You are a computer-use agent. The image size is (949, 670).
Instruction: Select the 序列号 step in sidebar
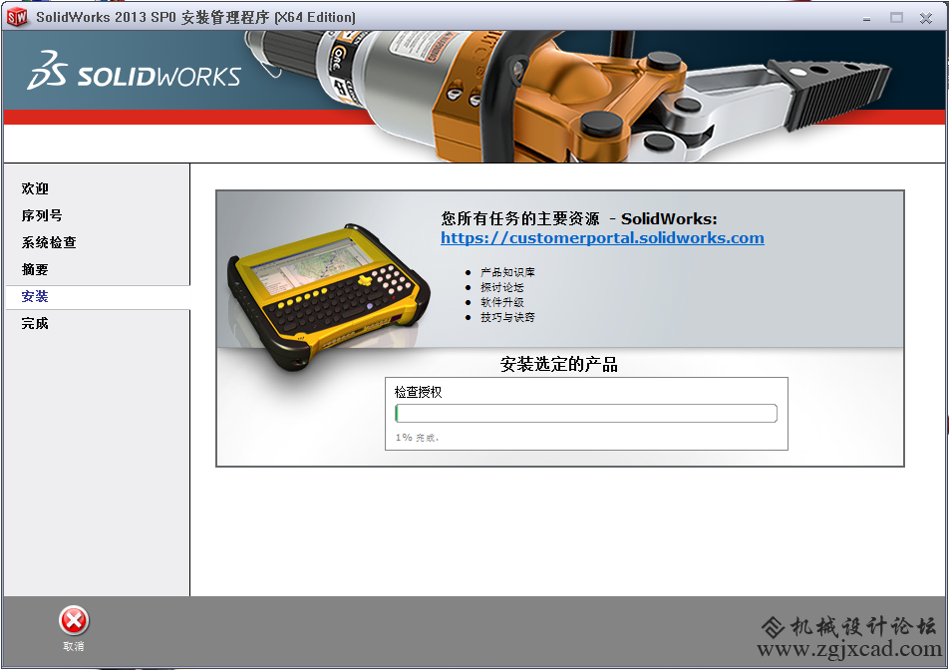42,215
